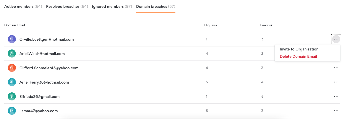Open the Ignored members tab

[x=112, y=7]
